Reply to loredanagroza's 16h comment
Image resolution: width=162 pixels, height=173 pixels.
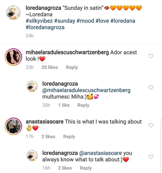pyautogui.click(x=86, y=168)
